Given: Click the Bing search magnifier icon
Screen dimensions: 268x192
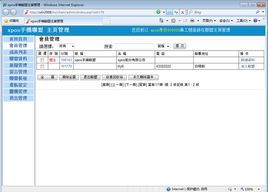Looking at the screenshot, I should click(x=258, y=12).
